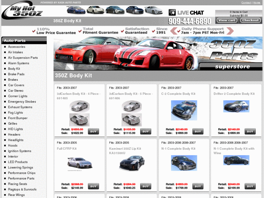Viewport: 264px width, 198px height.
Task: Buy Kaminari 350Z Lip Kit
Action: 146,186
